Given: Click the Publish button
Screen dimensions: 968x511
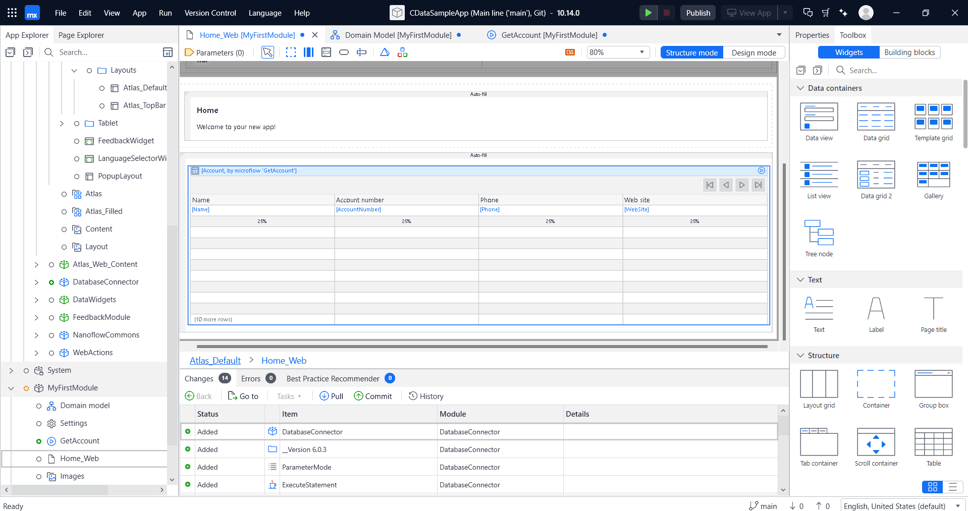Looking at the screenshot, I should click(697, 13).
